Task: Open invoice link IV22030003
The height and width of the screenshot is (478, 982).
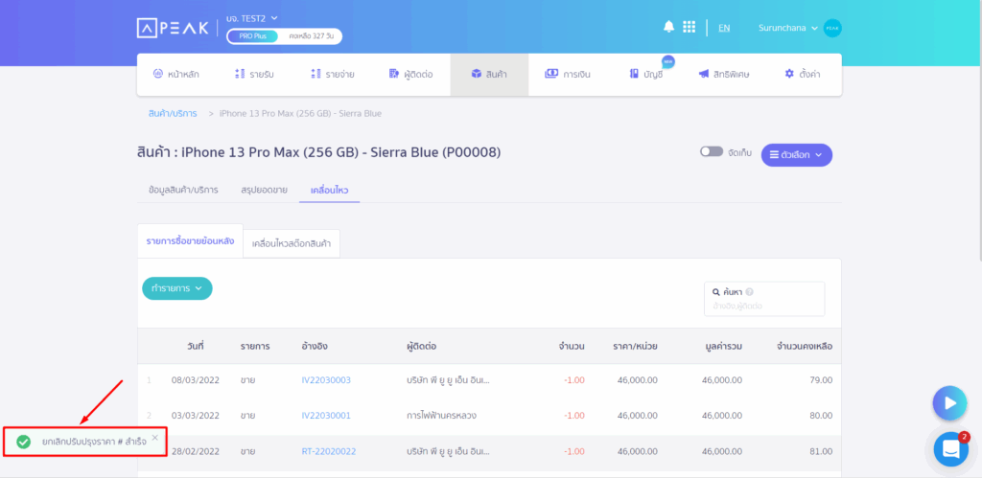Action: (x=326, y=379)
